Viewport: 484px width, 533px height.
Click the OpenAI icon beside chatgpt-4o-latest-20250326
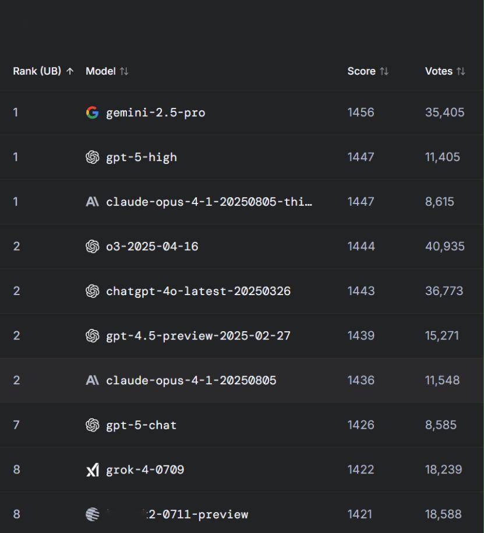[92, 291]
